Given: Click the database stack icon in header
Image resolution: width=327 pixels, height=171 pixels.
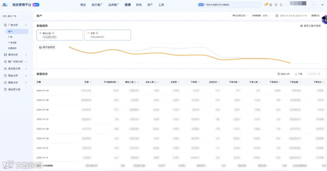Looking at the screenshot, I should [271, 5].
